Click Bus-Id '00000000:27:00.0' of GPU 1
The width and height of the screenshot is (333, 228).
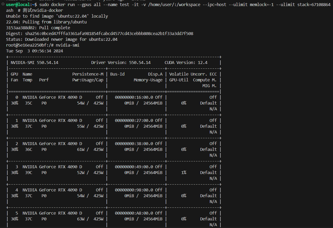(x=134, y=121)
